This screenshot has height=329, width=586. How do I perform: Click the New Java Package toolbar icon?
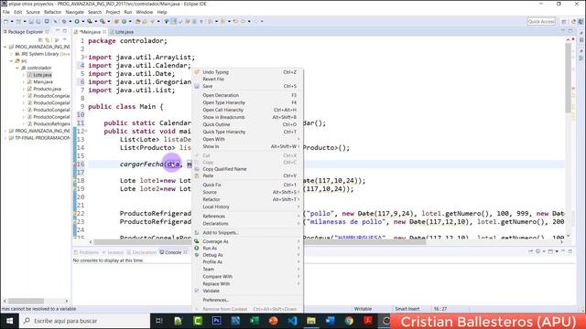coord(116,22)
